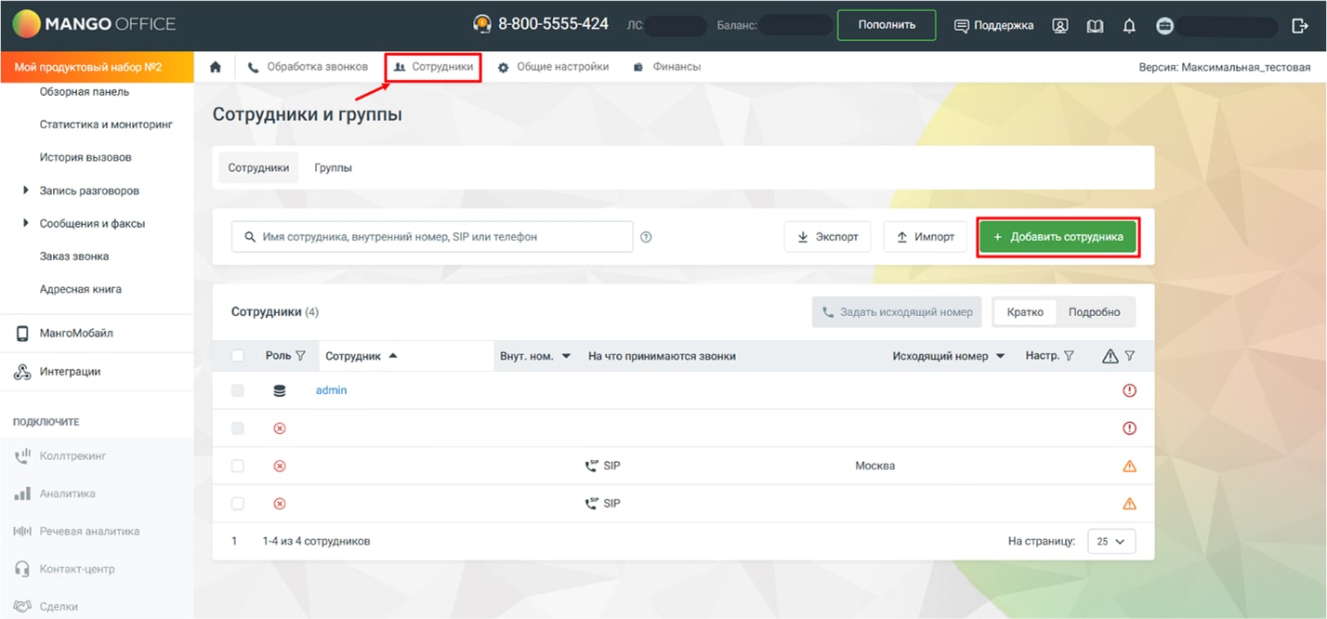Switch to the Группы tab
This screenshot has width=1327, height=619.
click(x=333, y=168)
